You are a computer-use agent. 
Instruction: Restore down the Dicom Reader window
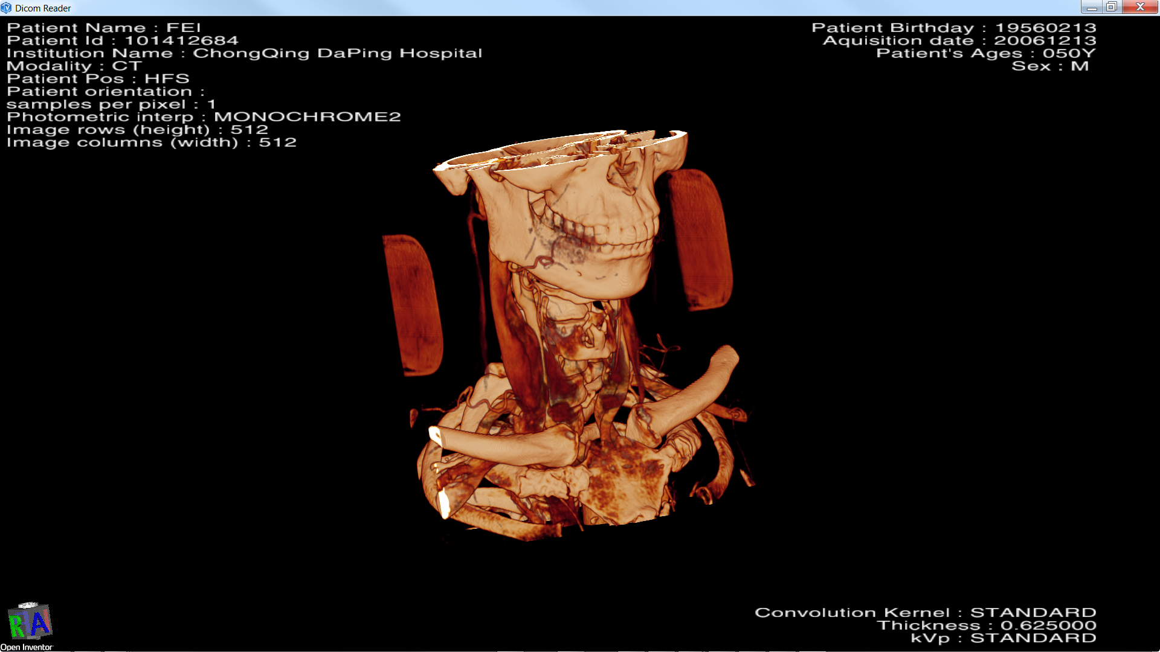1111,7
